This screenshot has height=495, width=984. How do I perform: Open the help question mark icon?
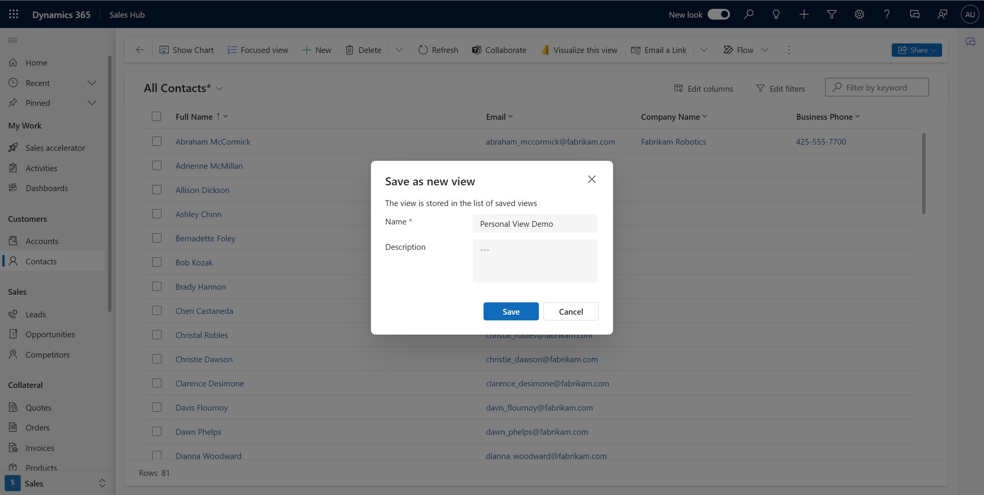[887, 14]
